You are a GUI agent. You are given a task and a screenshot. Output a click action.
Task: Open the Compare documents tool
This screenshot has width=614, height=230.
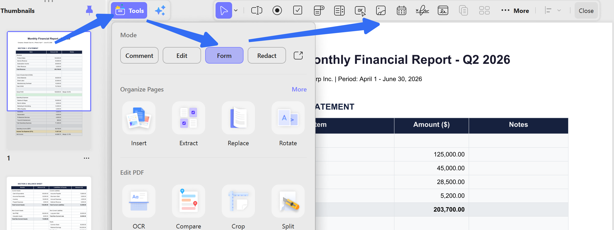(x=189, y=207)
